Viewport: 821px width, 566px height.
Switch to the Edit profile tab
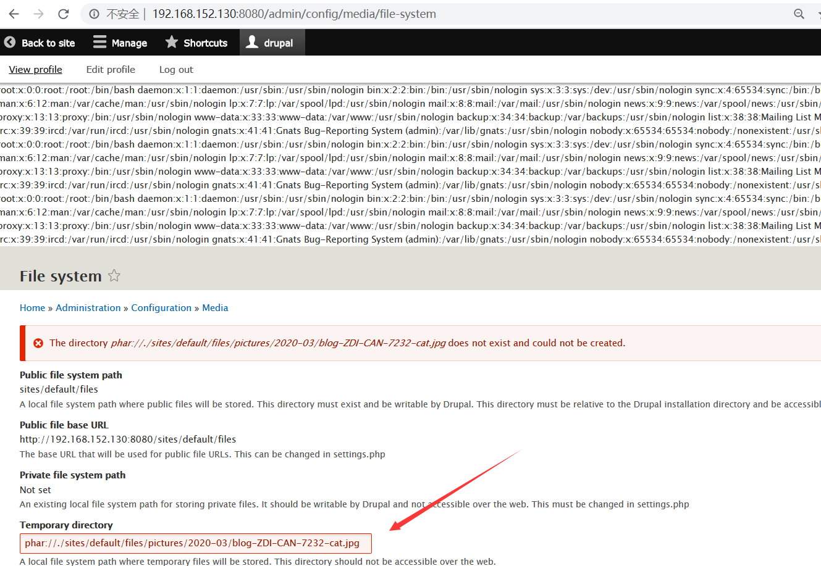point(110,69)
